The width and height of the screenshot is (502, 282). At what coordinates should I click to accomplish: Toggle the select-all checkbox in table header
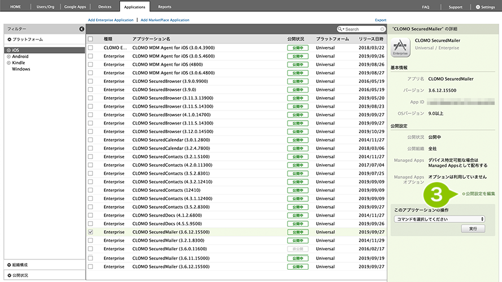[x=90, y=39]
